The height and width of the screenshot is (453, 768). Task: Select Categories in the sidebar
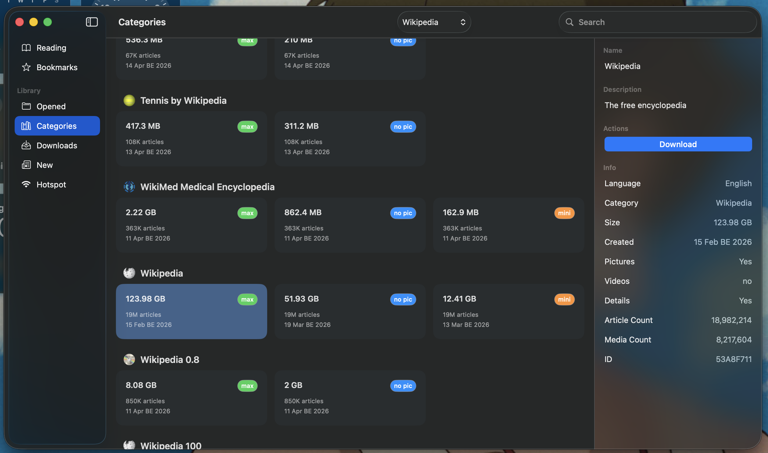pyautogui.click(x=57, y=126)
